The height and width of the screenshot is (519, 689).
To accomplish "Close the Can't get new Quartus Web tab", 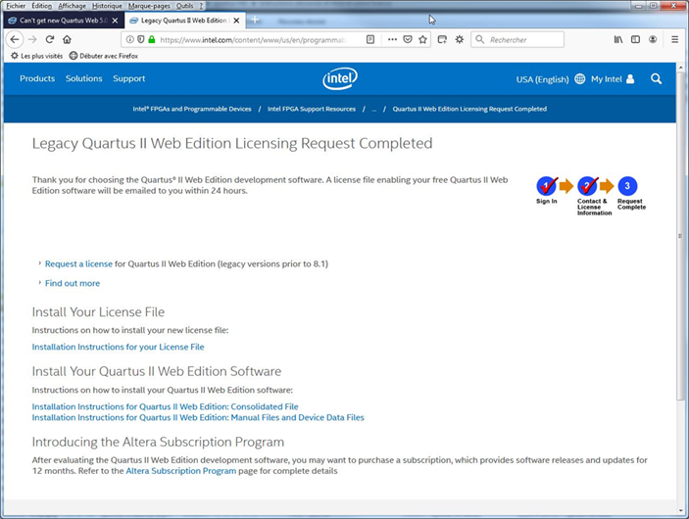I will (x=115, y=21).
